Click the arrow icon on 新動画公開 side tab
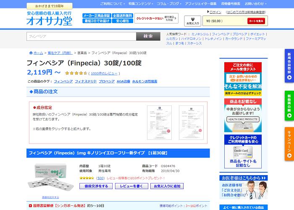This screenshot has height=210, width=294. tap(289, 115)
